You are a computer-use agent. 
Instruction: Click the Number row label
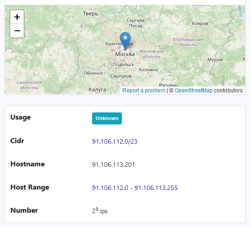[24, 210]
